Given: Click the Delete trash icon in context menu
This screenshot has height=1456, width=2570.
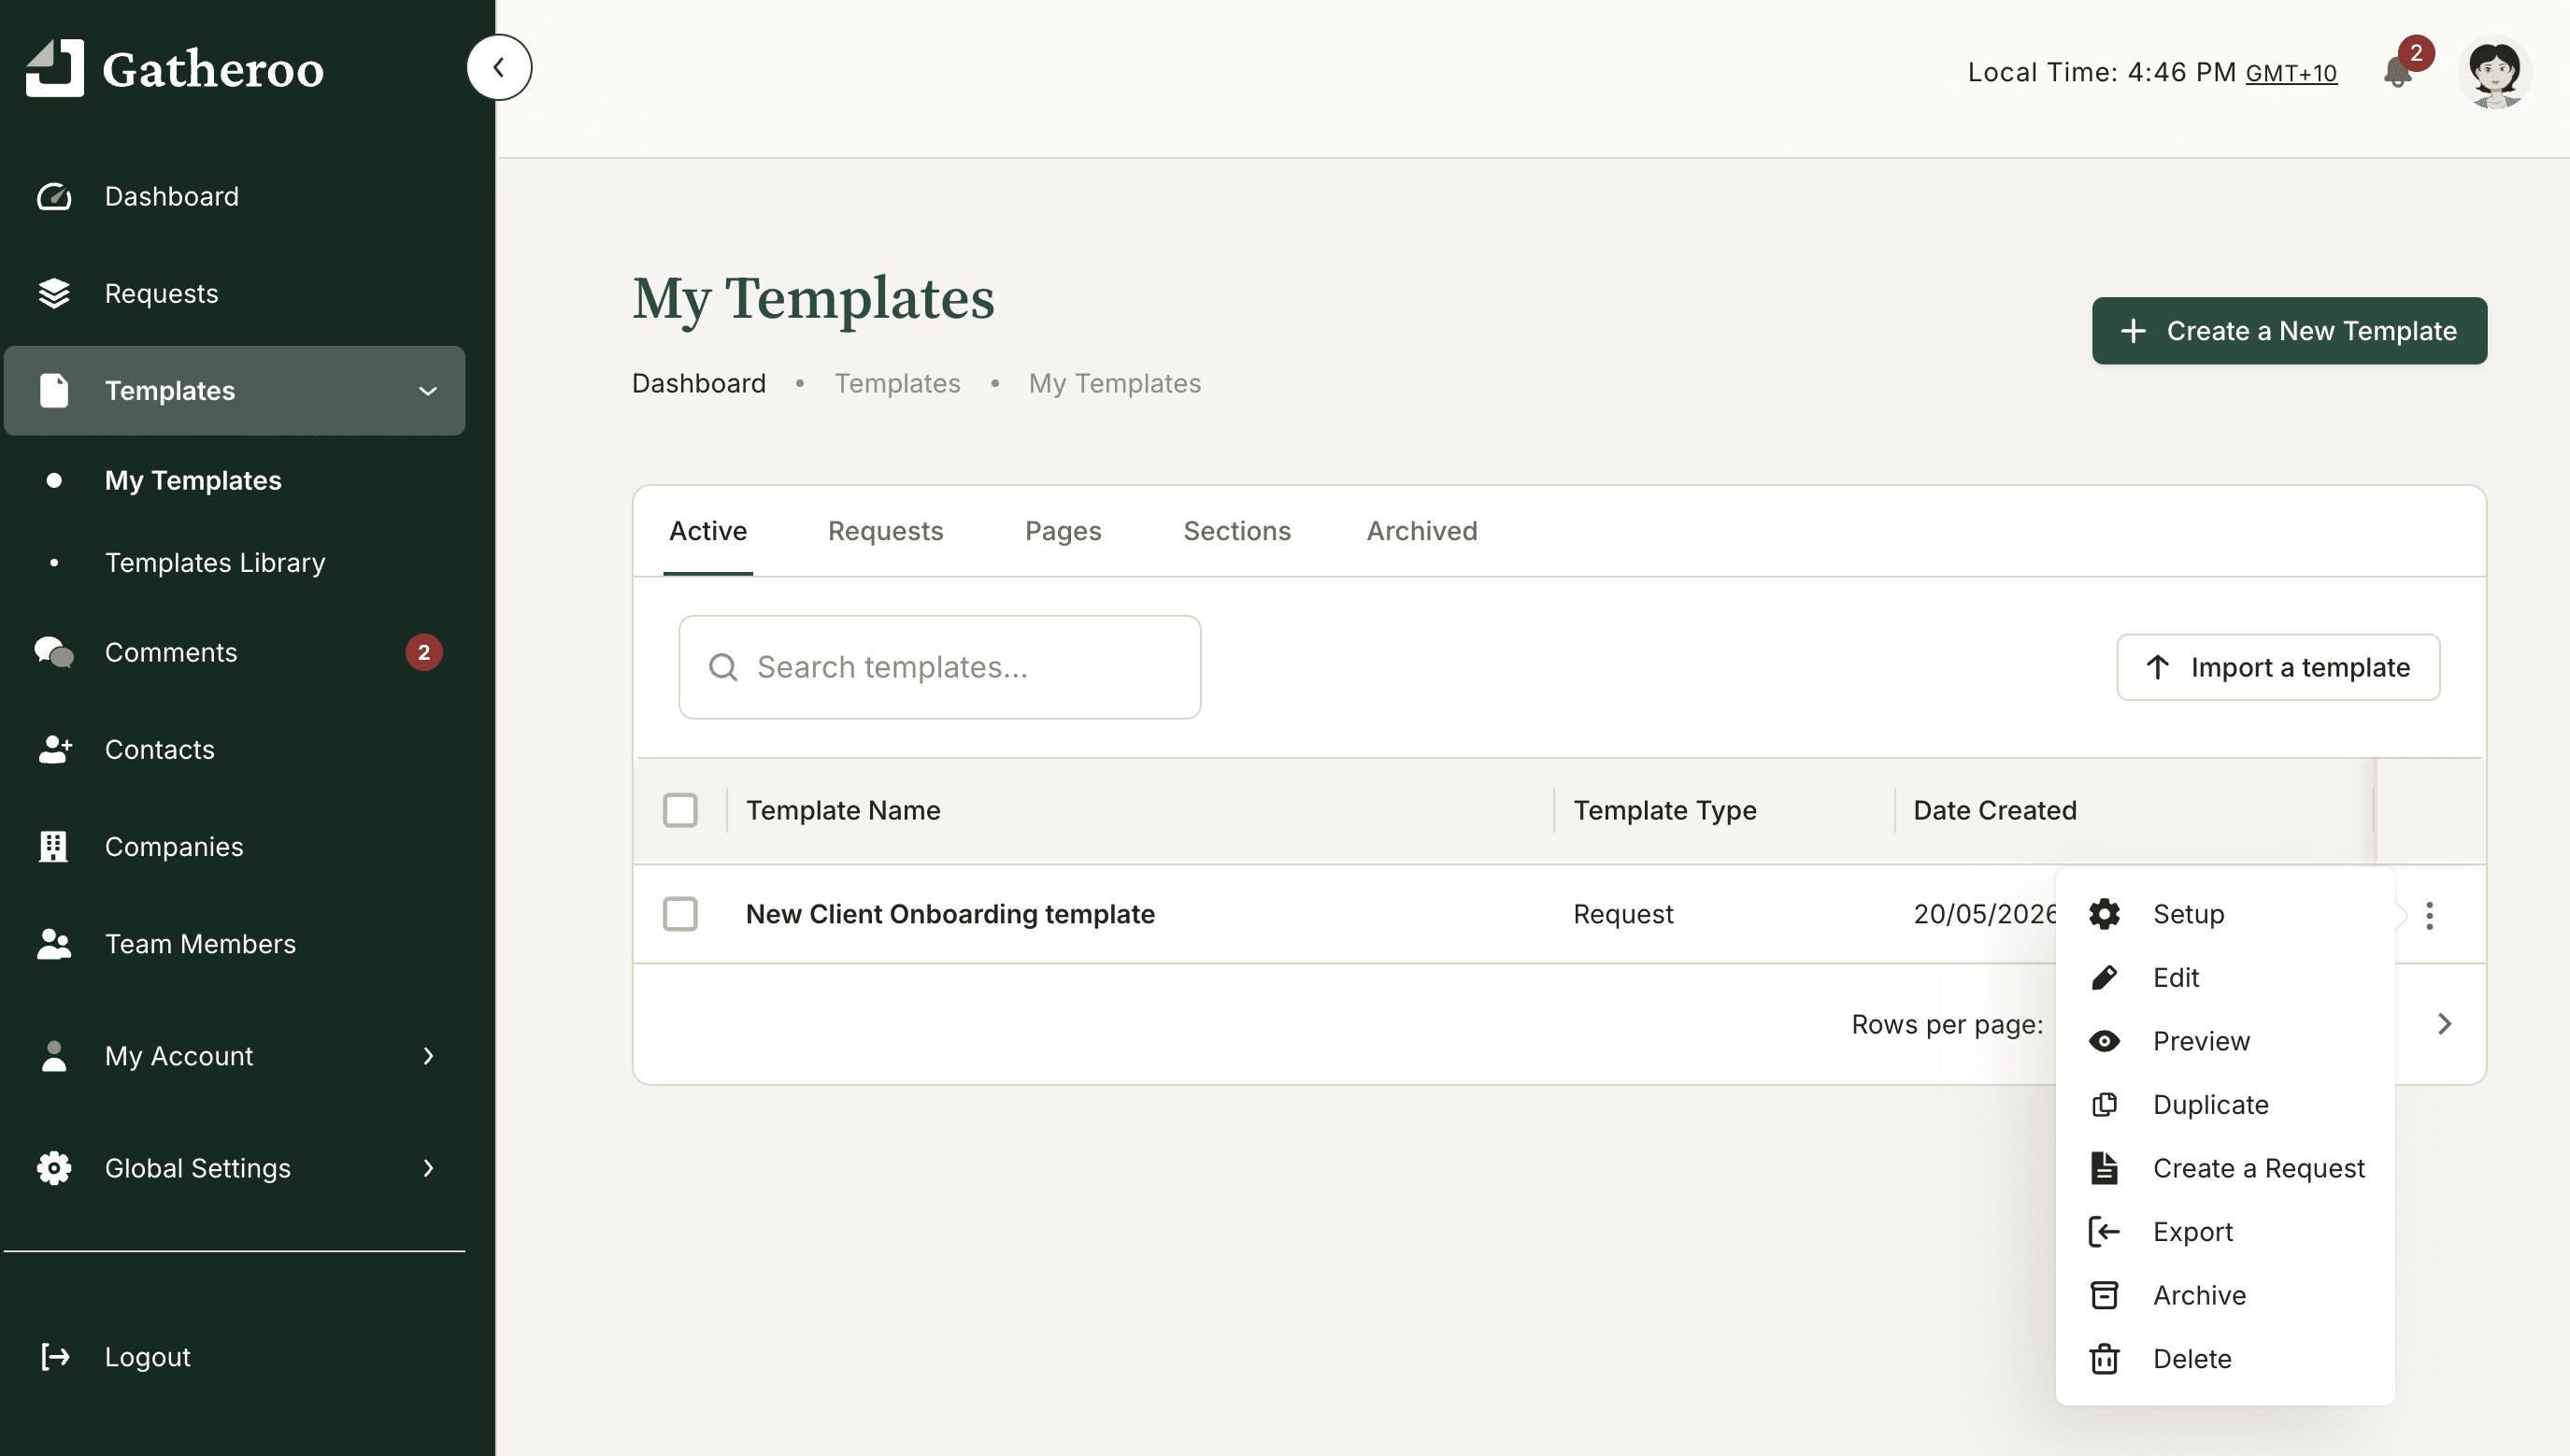Looking at the screenshot, I should coord(2104,1358).
